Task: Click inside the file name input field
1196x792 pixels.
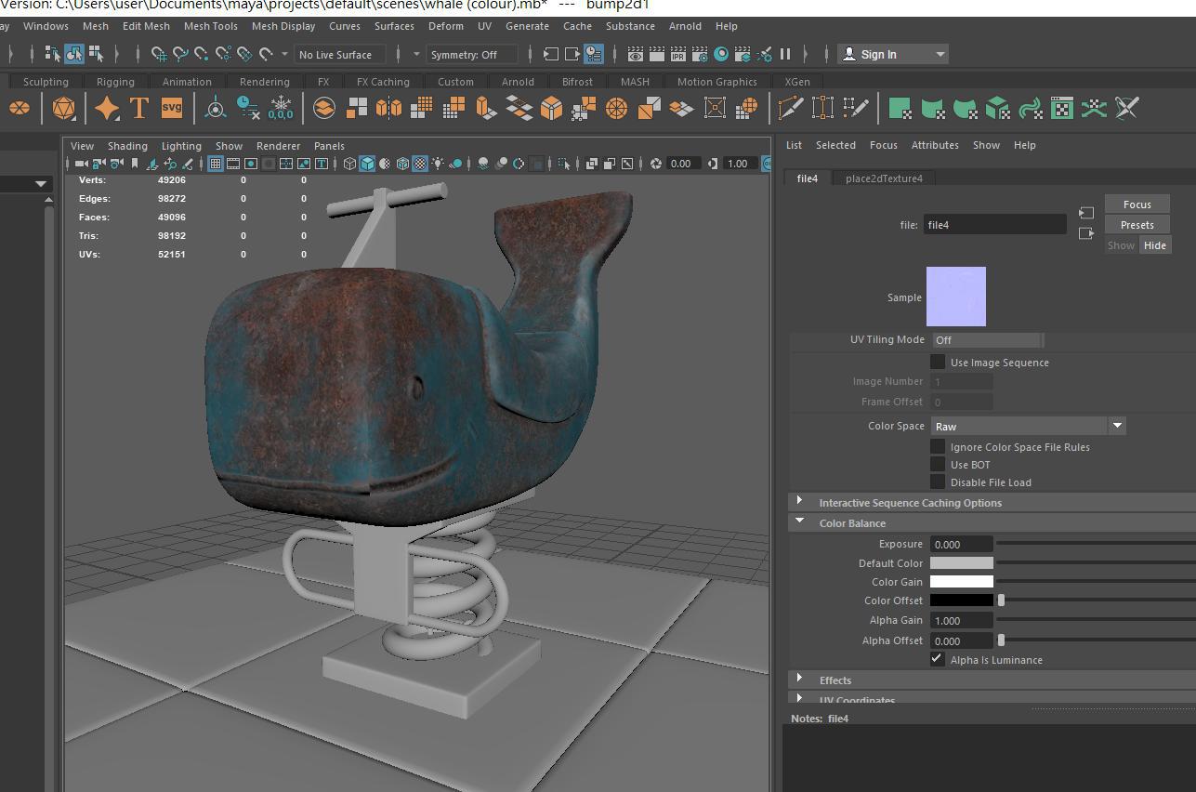Action: click(994, 224)
